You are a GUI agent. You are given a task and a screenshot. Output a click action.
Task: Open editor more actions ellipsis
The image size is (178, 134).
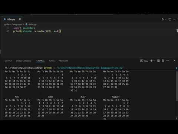click(x=174, y=19)
